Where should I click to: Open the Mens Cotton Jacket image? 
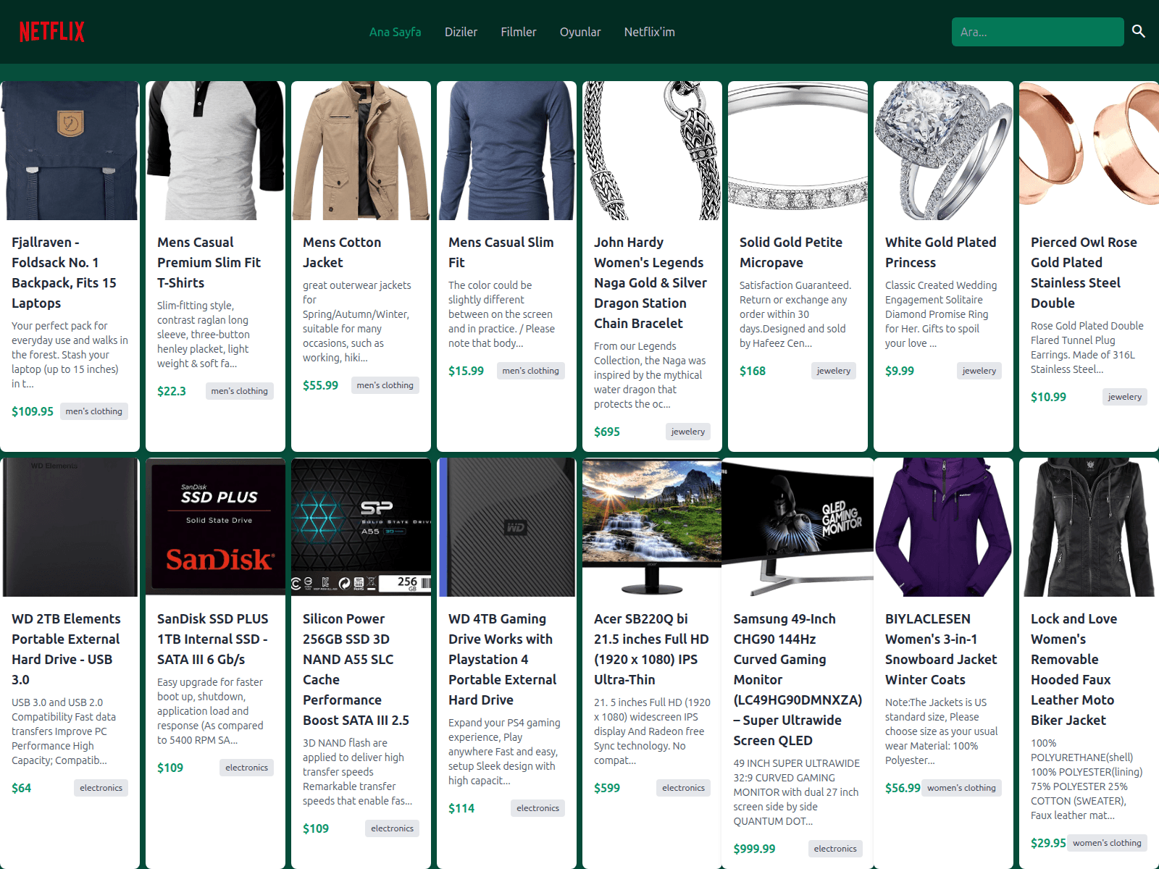pos(361,151)
